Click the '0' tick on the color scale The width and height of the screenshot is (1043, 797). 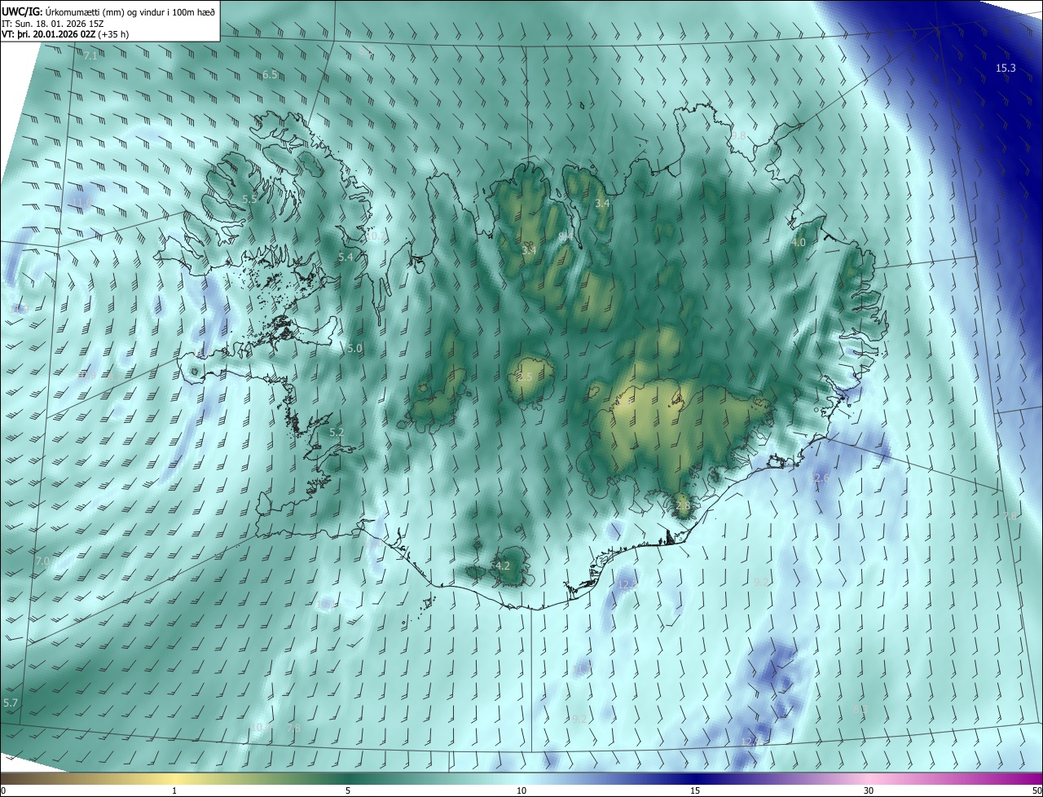(x=2, y=790)
